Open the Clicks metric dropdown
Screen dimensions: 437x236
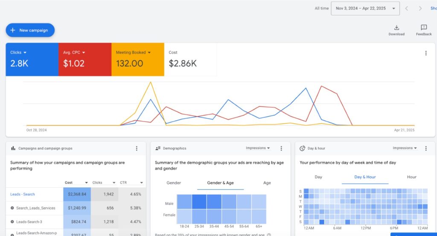click(x=25, y=52)
